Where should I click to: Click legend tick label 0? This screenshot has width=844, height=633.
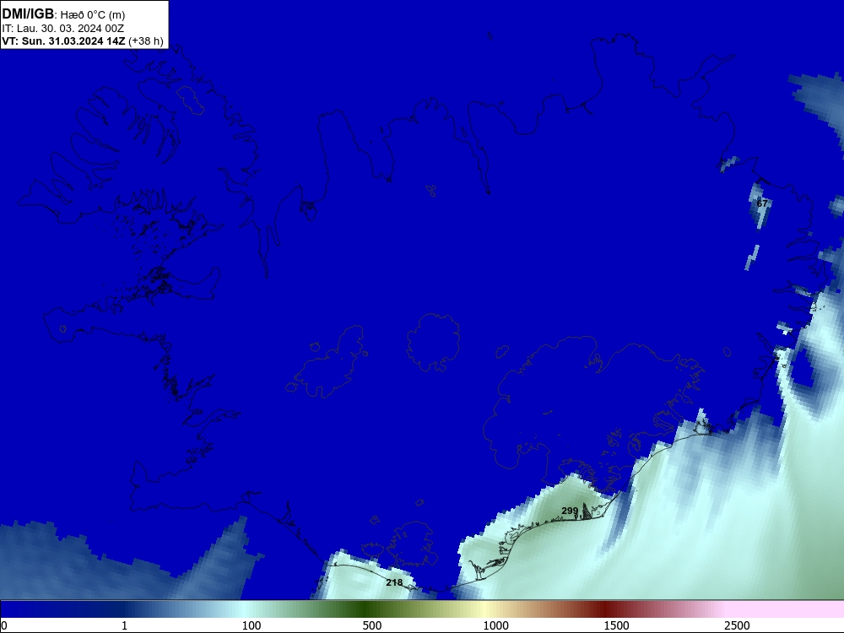pyautogui.click(x=4, y=625)
